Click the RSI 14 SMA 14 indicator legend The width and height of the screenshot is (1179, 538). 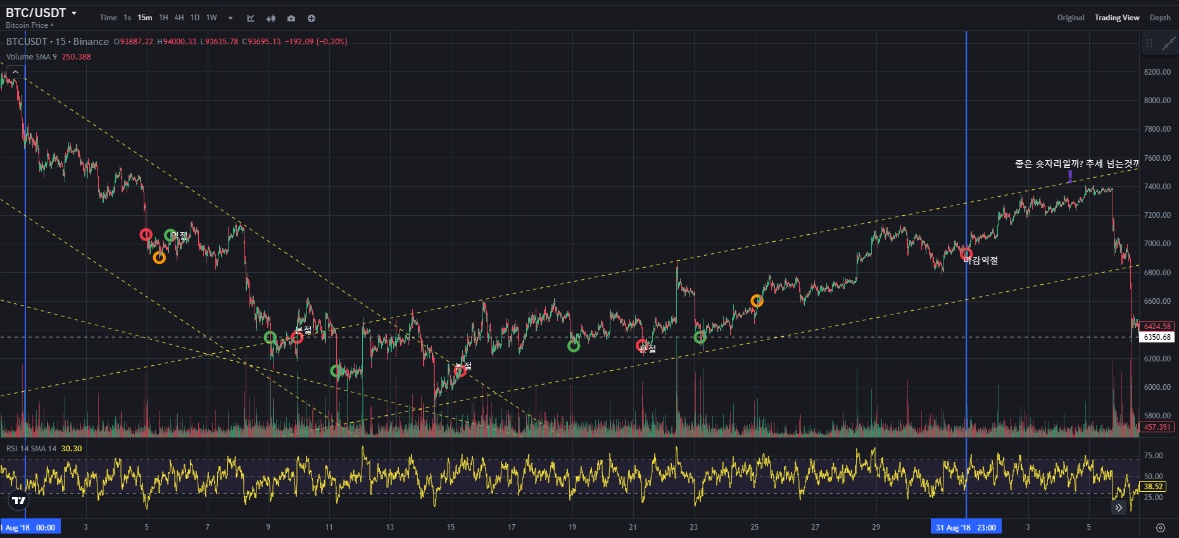32,449
